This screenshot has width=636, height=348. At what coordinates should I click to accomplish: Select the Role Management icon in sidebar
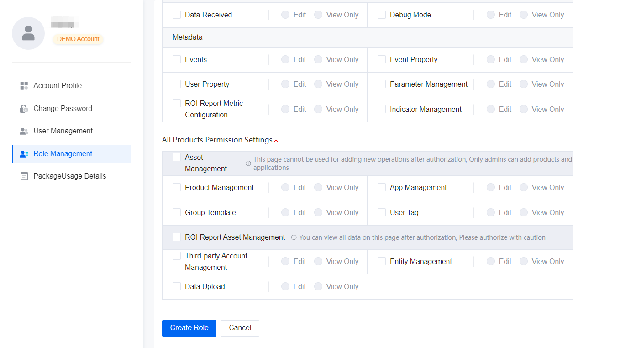tap(24, 153)
